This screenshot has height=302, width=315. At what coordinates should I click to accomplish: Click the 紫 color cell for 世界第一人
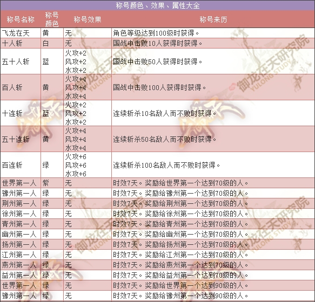pos(52,183)
